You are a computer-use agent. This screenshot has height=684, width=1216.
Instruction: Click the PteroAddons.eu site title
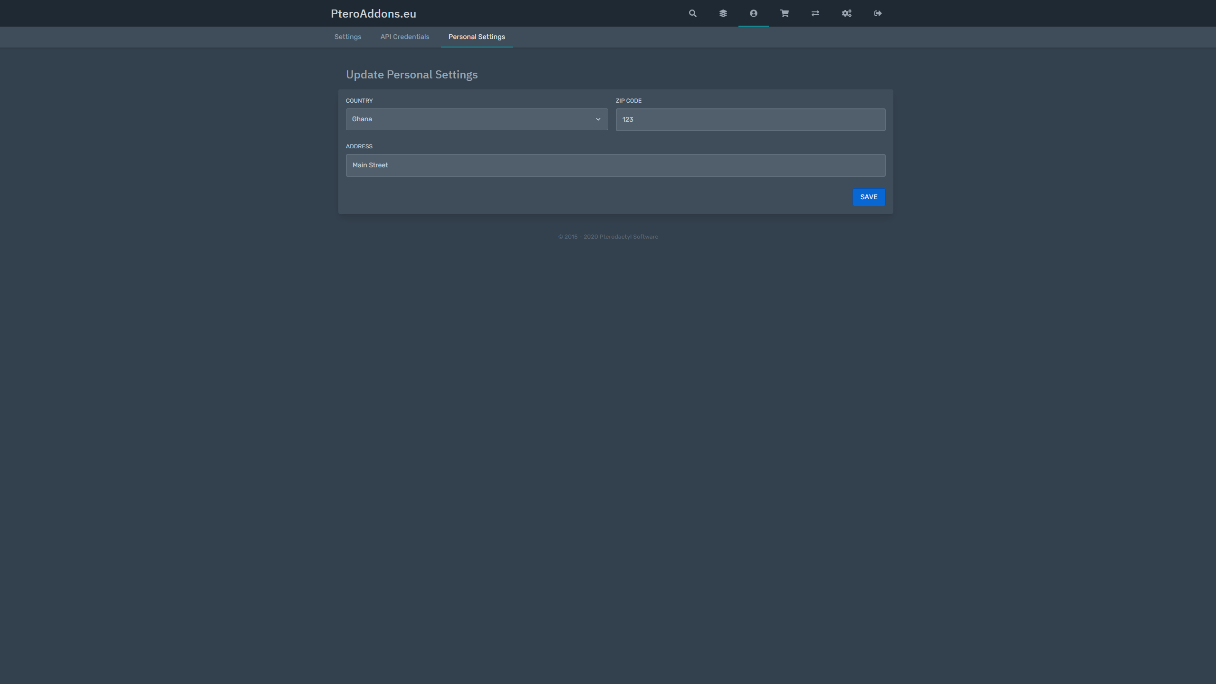[x=373, y=14]
